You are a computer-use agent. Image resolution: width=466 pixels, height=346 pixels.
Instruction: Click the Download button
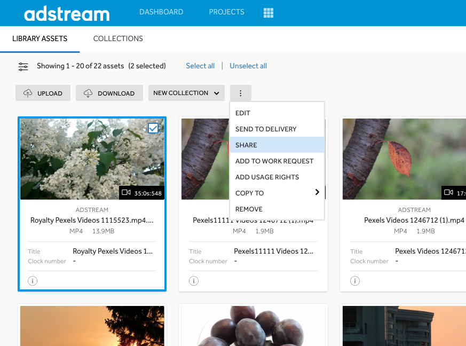pos(109,93)
